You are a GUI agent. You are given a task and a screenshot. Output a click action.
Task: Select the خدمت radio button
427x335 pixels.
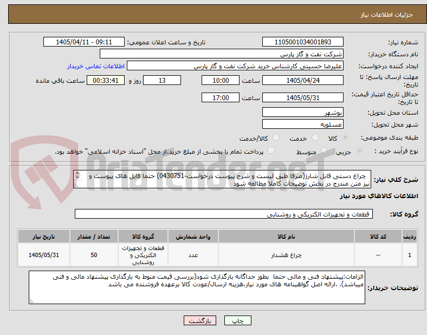click(315, 137)
